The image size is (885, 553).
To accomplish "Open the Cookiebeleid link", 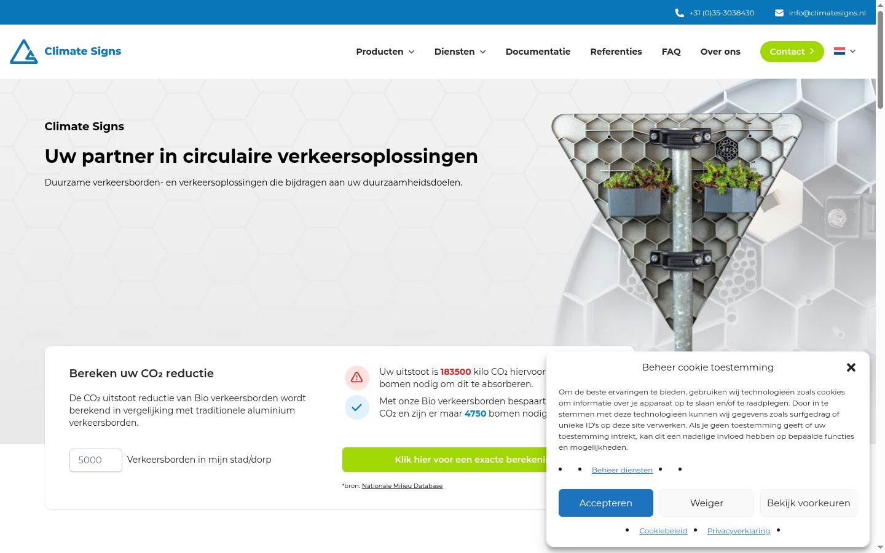I will click(663, 531).
